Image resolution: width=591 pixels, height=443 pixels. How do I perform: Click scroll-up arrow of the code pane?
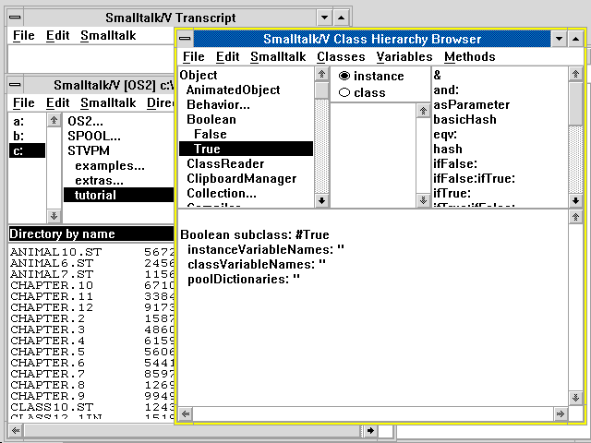point(575,218)
